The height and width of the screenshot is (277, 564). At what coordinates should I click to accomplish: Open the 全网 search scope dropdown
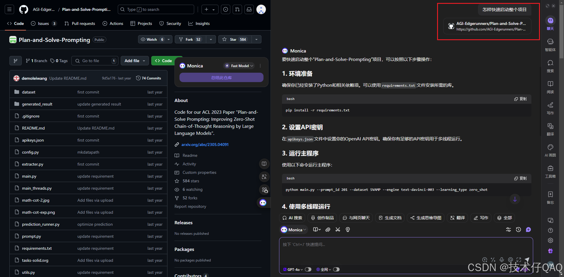323,269
